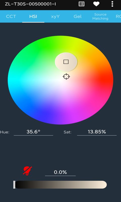The width and height of the screenshot is (121, 202).
Task: Click the crosshair target at wheel center
Action: 66,77
